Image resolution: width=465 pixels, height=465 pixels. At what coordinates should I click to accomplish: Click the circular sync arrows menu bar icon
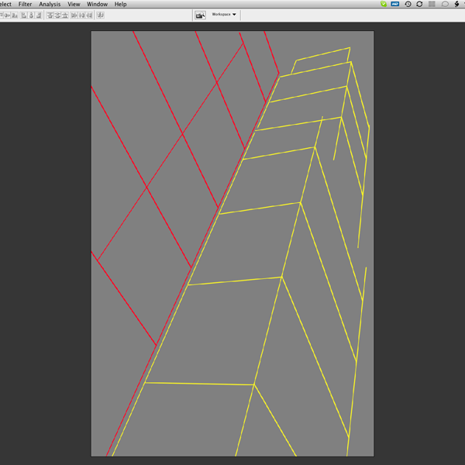click(419, 4)
